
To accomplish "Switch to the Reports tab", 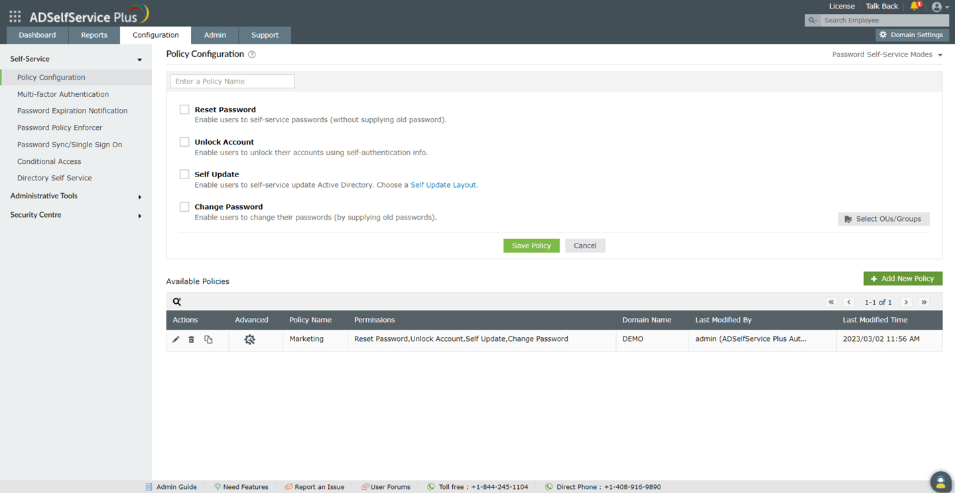I will click(x=94, y=35).
